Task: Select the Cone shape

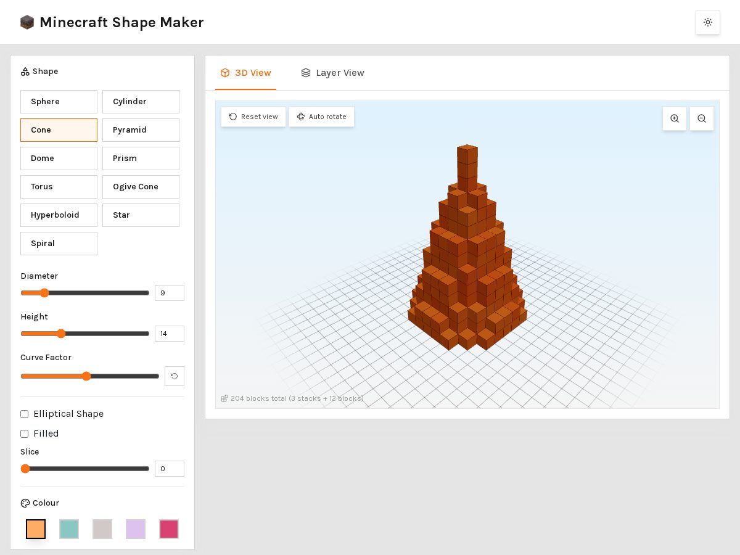Action: 59,130
